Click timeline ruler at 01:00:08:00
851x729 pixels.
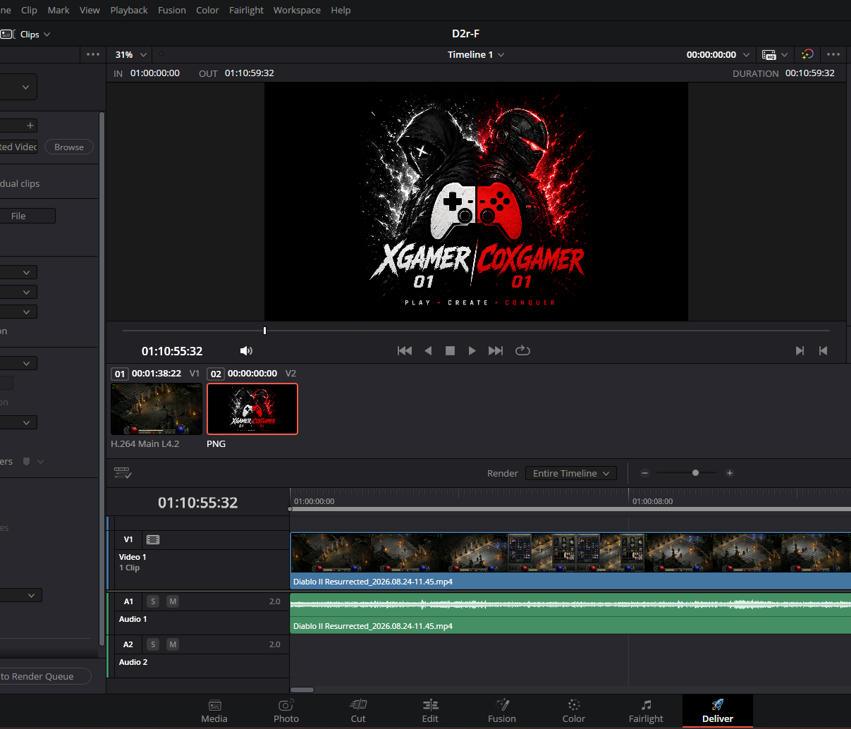(x=652, y=501)
